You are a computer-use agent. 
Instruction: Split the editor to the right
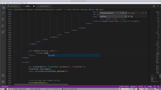[154, 6]
